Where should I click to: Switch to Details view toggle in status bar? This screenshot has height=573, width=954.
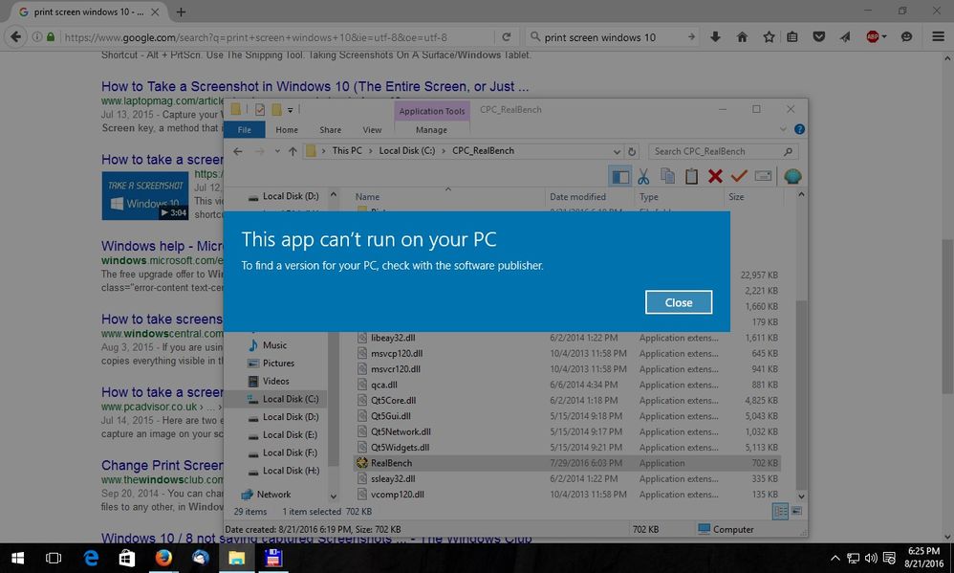780,512
